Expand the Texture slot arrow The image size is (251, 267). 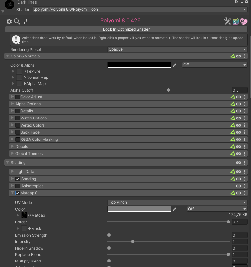(x=13, y=71)
